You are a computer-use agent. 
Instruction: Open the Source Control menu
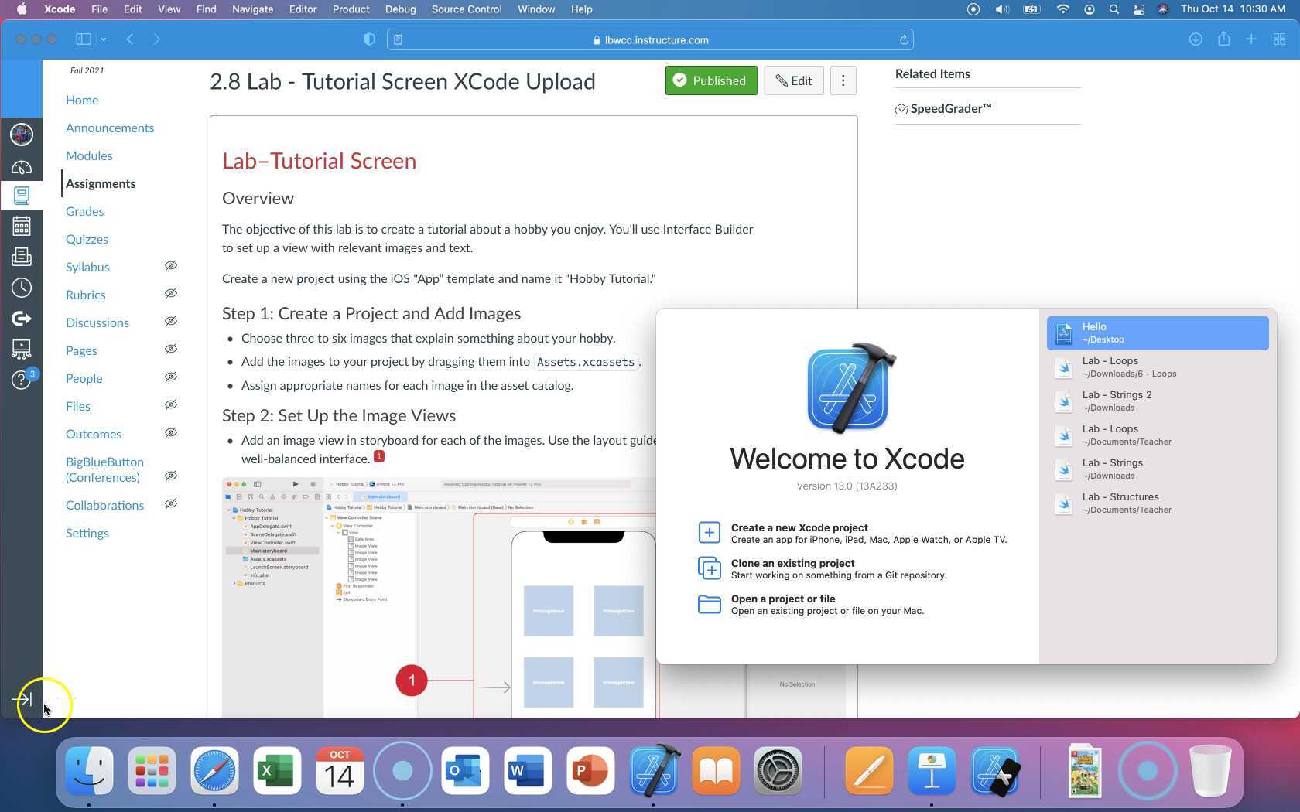466,9
